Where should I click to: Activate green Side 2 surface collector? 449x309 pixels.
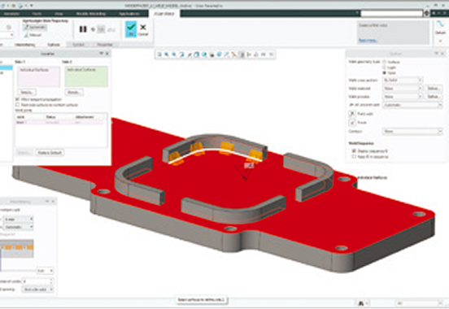(x=86, y=76)
